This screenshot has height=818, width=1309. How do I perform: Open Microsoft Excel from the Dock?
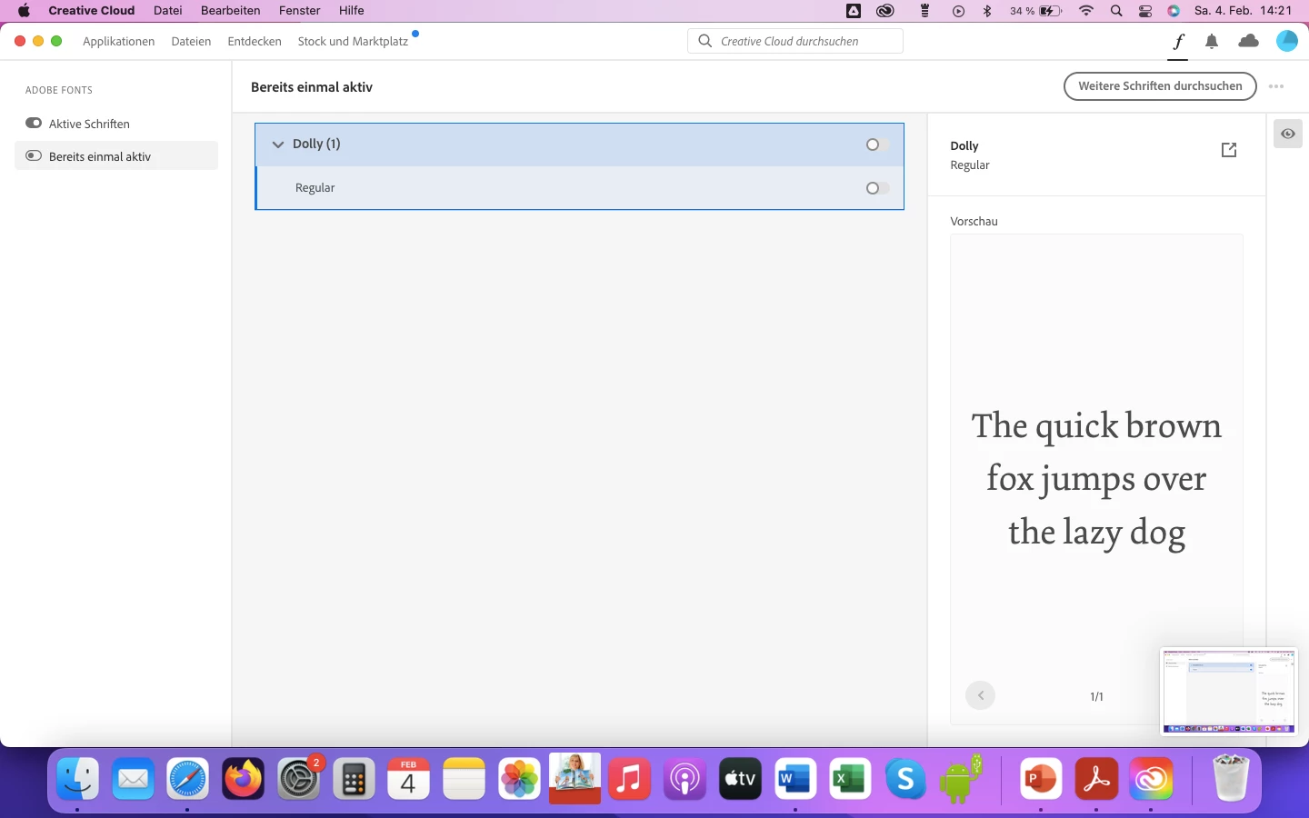pos(850,779)
